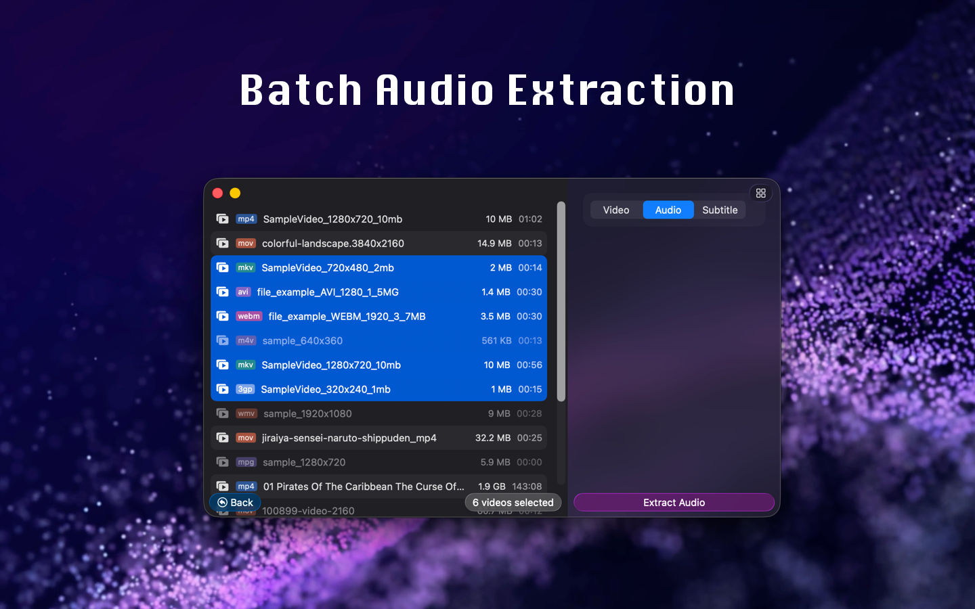Image resolution: width=975 pixels, height=609 pixels.
Task: Switch to the Audio tab
Action: 668,210
